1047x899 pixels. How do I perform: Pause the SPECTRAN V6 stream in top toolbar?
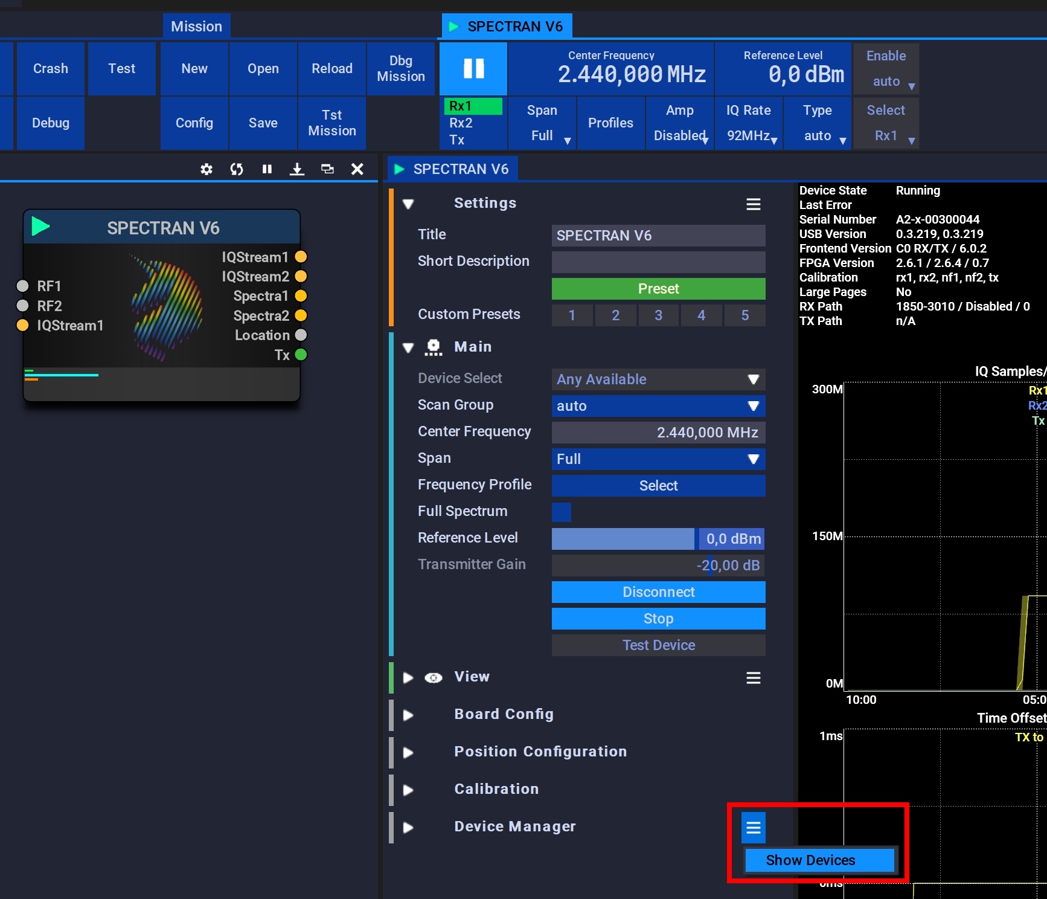pos(473,68)
